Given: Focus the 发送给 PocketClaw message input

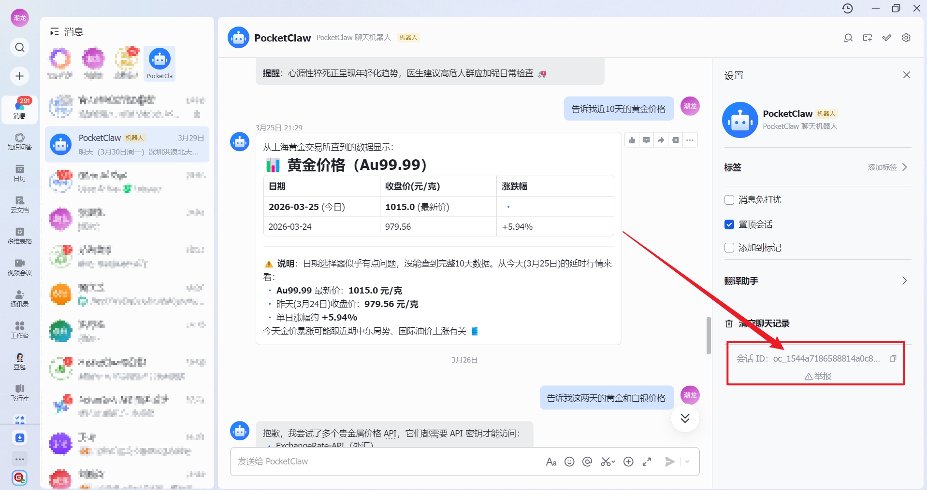Looking at the screenshot, I should click(387, 462).
